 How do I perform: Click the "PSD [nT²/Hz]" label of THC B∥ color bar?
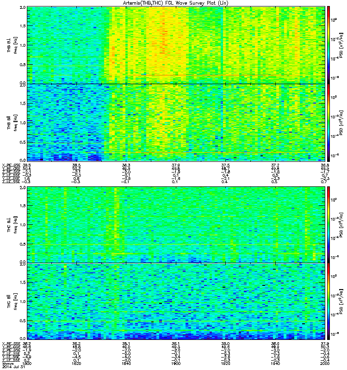(x=341, y=302)
